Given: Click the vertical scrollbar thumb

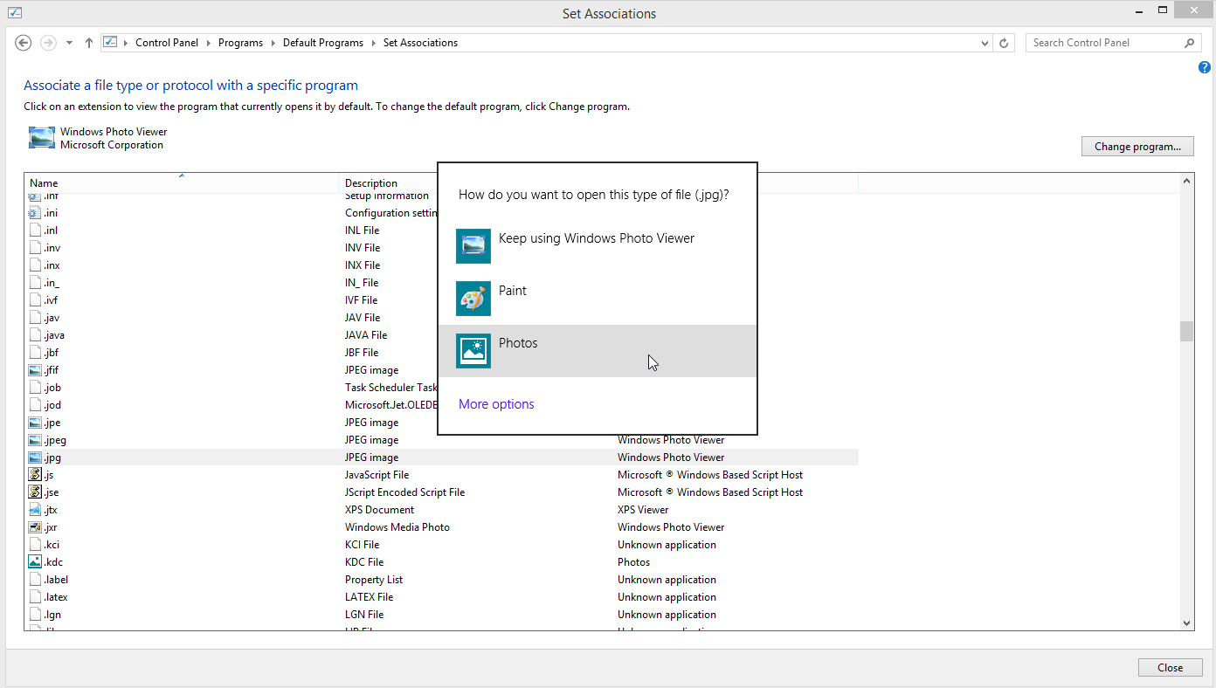Looking at the screenshot, I should coord(1186,332).
